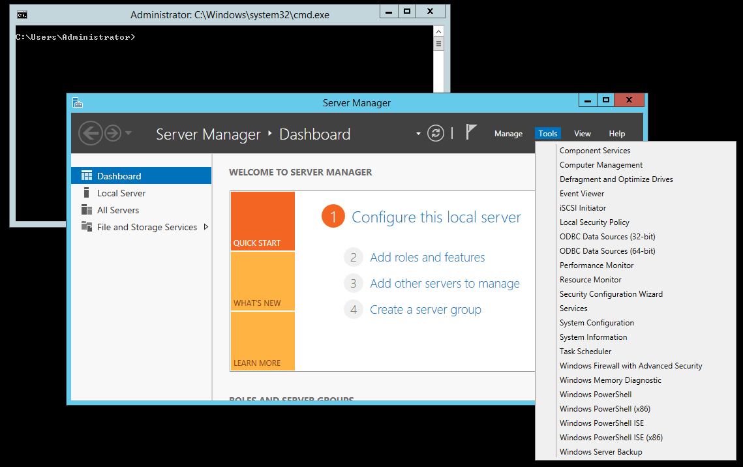Open the Help menu

(617, 134)
